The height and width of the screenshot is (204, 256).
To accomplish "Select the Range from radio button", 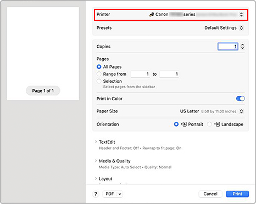I will (x=99, y=74).
